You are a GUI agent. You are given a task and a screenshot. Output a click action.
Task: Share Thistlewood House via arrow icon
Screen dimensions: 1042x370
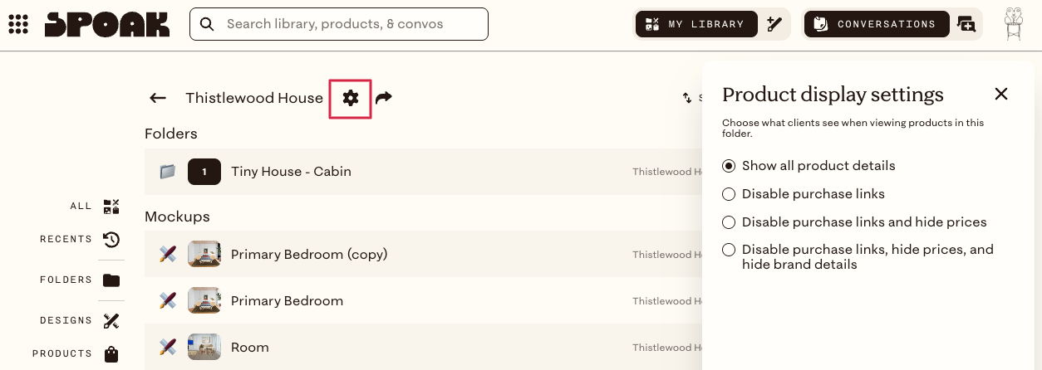tap(383, 98)
